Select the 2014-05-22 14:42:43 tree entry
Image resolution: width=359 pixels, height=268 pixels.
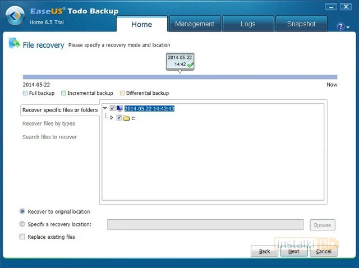pyautogui.click(x=149, y=108)
